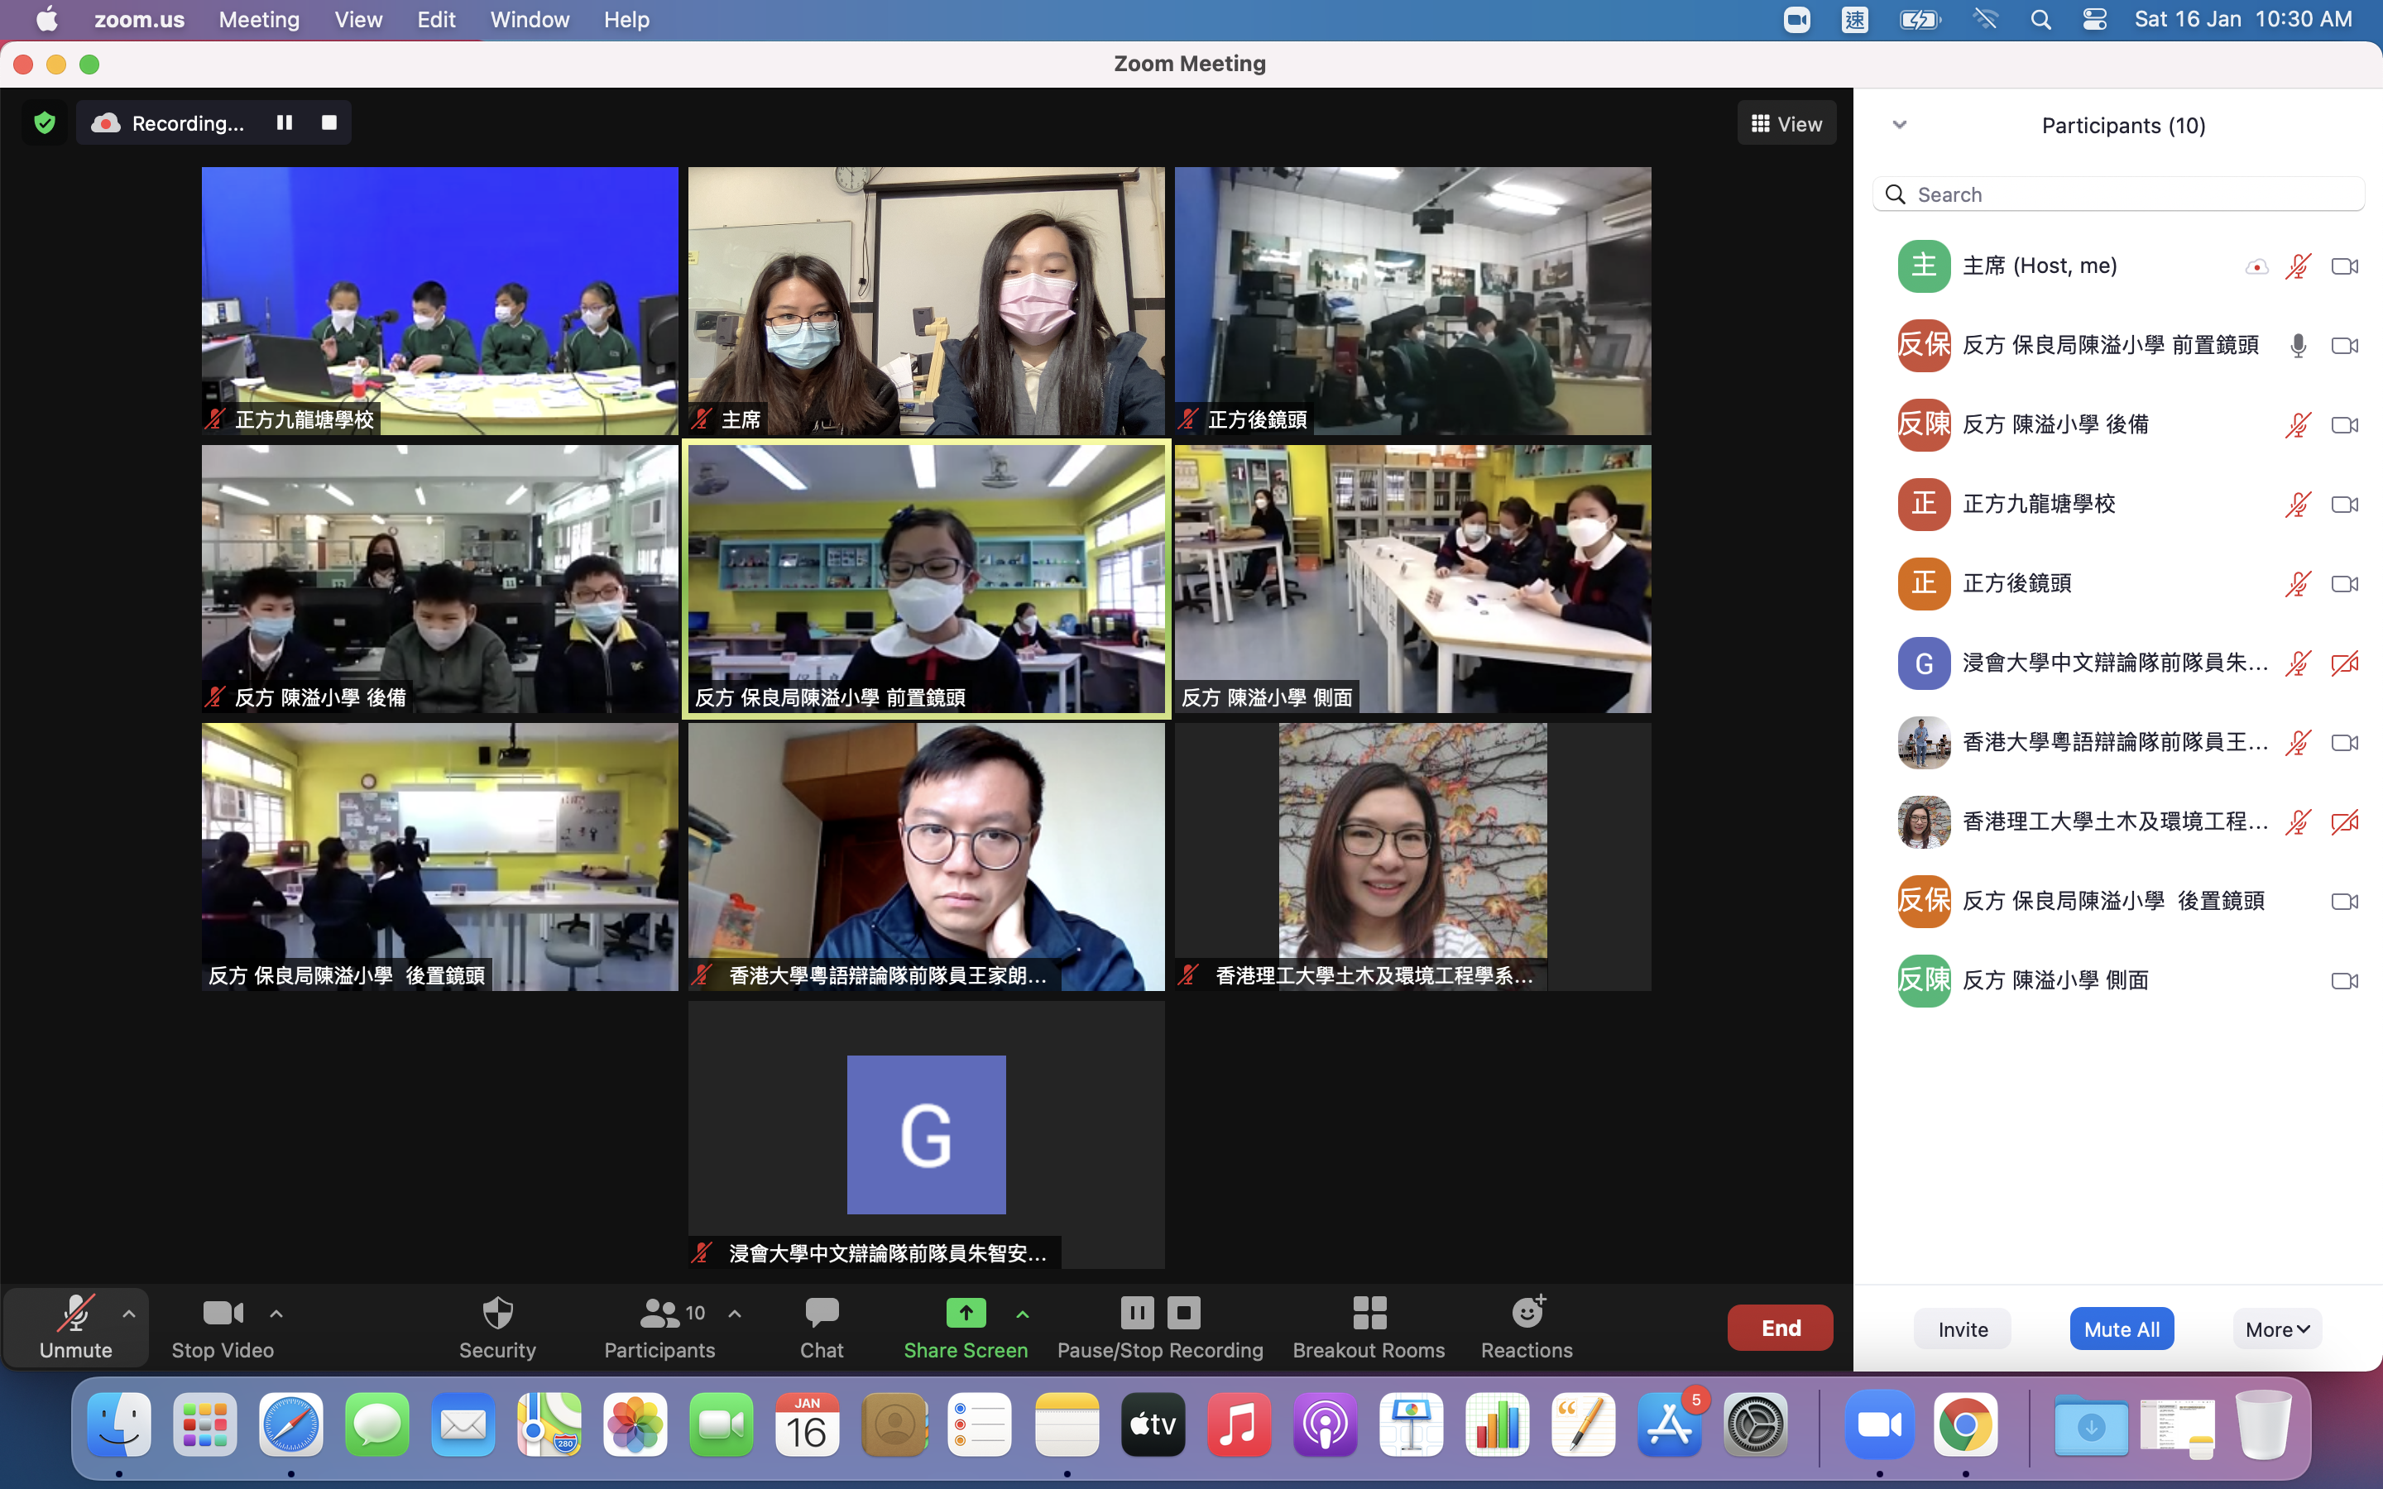The image size is (2383, 1489).
Task: Expand arrow beside Participants button
Action: pyautogui.click(x=735, y=1314)
